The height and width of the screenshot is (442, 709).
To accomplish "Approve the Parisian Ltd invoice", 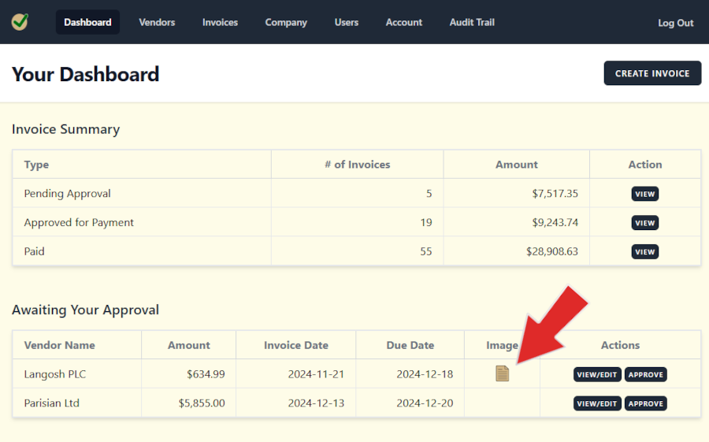I will point(646,403).
